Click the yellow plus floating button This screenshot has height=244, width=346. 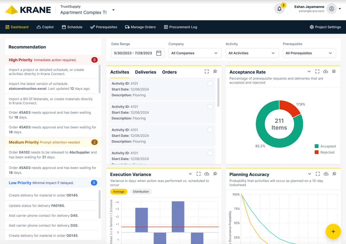tap(333, 231)
